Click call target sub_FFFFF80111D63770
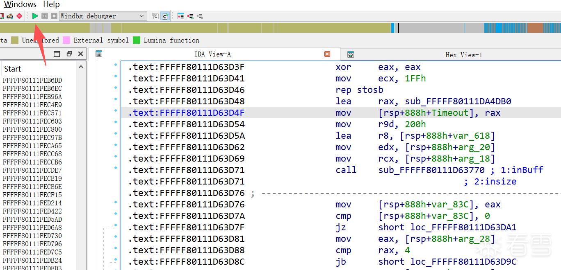 431,170
